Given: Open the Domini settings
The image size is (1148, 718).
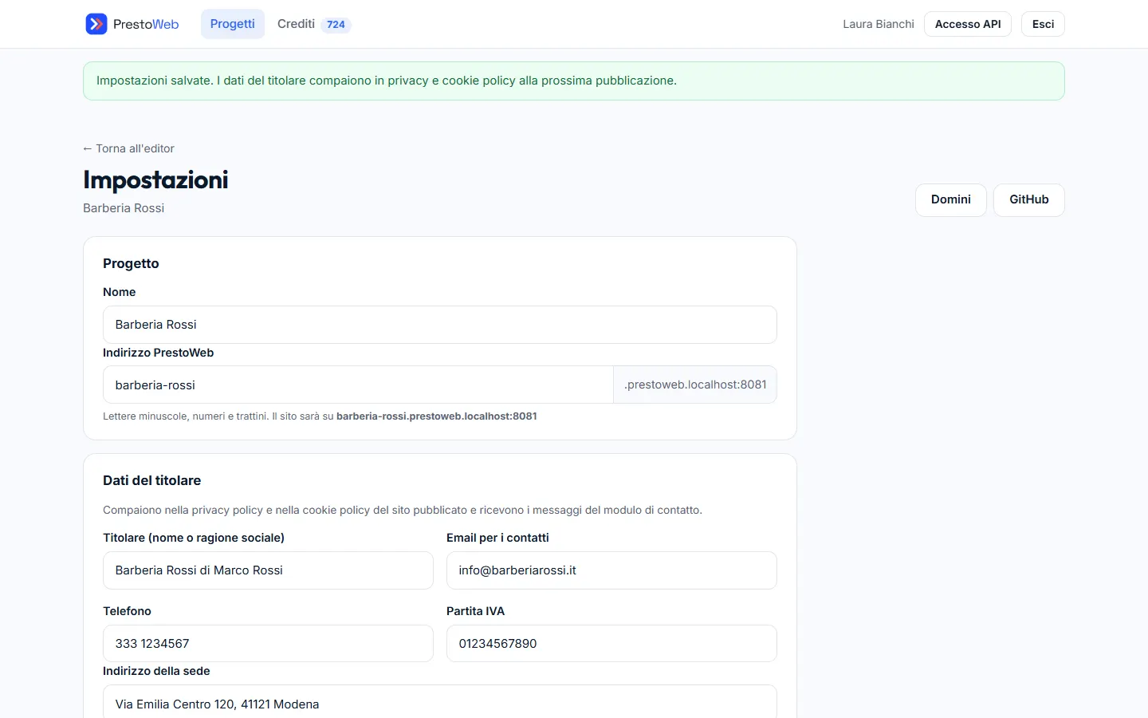Looking at the screenshot, I should (951, 199).
